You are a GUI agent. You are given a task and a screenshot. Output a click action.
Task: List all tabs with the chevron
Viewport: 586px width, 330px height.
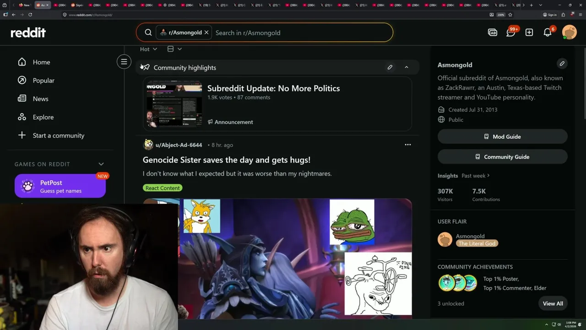(x=541, y=5)
